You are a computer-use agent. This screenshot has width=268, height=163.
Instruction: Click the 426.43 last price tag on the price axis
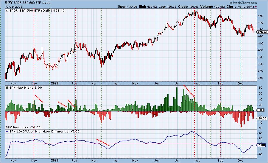click(262, 32)
